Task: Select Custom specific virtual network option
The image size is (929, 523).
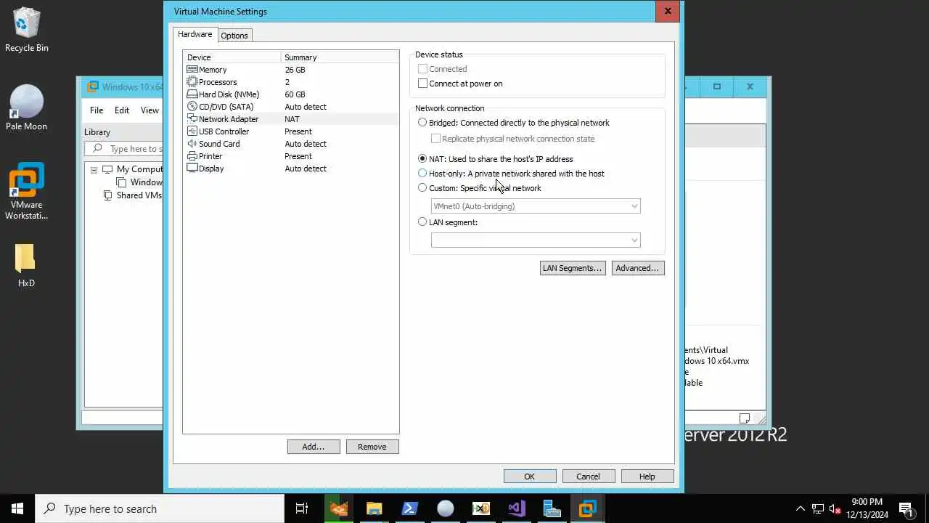Action: coord(422,188)
